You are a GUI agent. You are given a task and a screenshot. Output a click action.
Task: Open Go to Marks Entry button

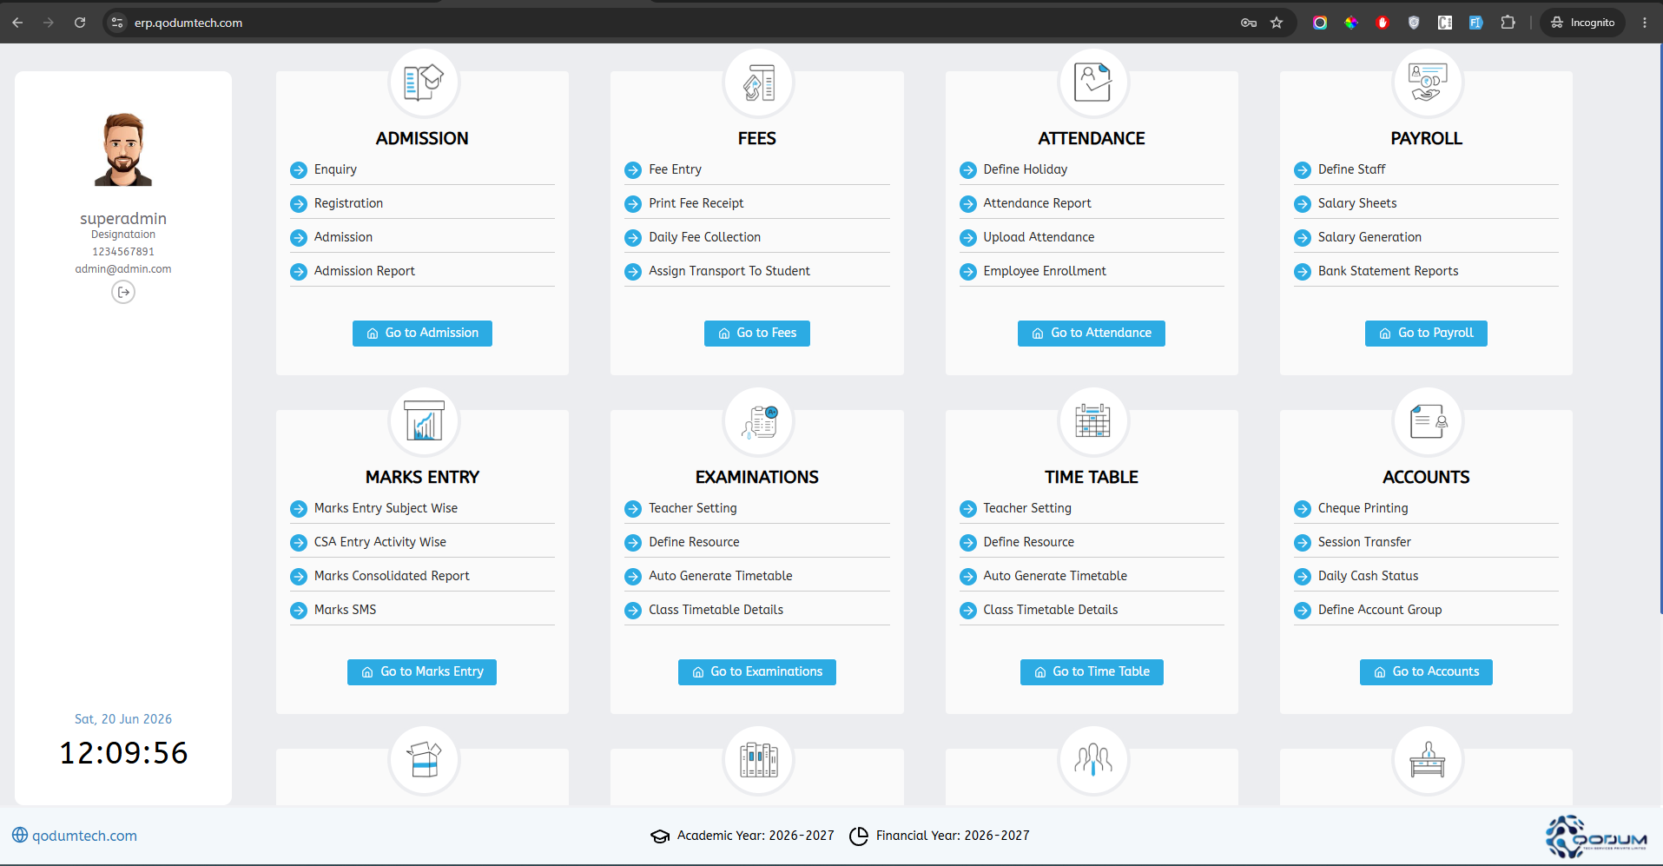[x=422, y=672]
